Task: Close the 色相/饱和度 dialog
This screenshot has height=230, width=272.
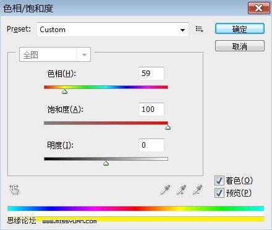Action: [x=259, y=8]
